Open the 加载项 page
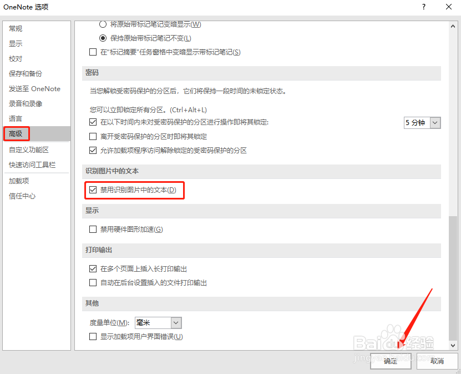 click(x=19, y=181)
